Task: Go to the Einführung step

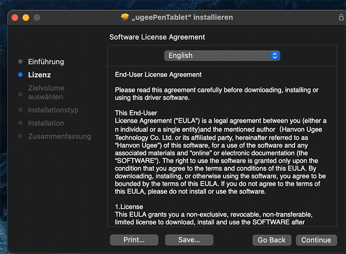Action: click(x=46, y=62)
